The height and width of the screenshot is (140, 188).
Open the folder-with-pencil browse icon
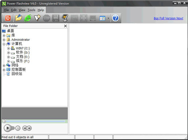coord(19,18)
